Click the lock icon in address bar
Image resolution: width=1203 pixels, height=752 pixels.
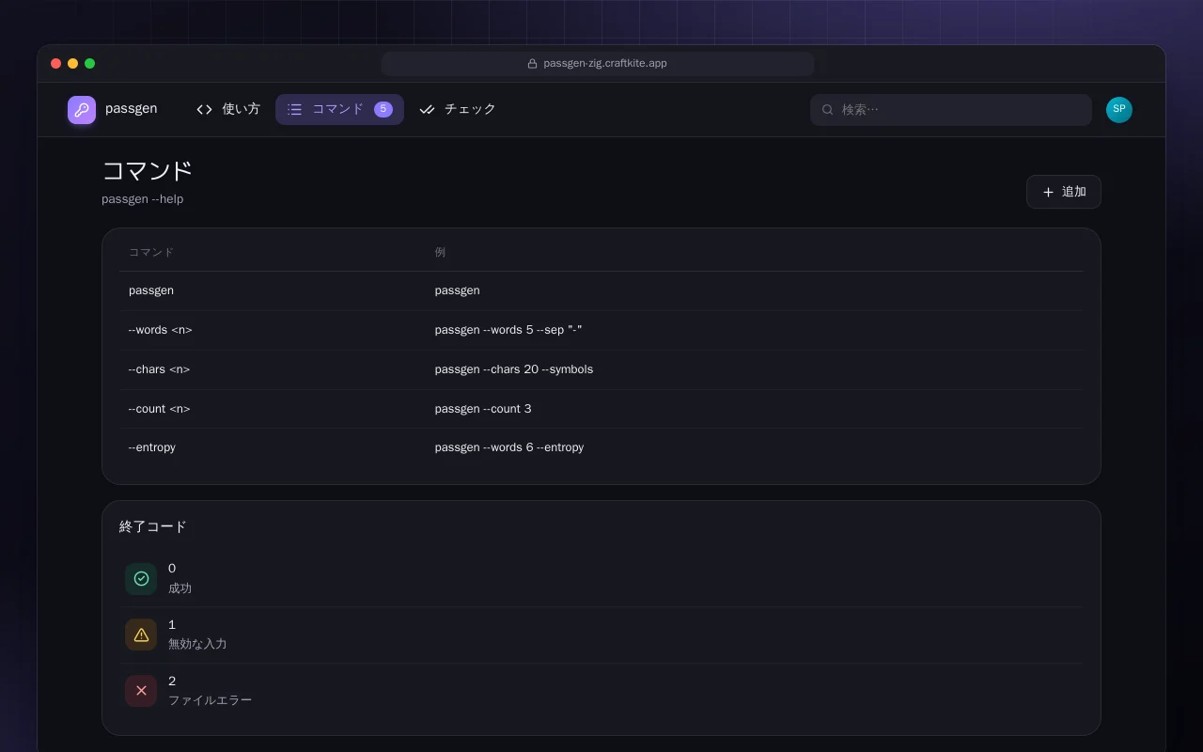pos(532,64)
